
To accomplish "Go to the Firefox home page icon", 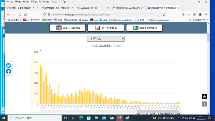I will tap(25, 14).
